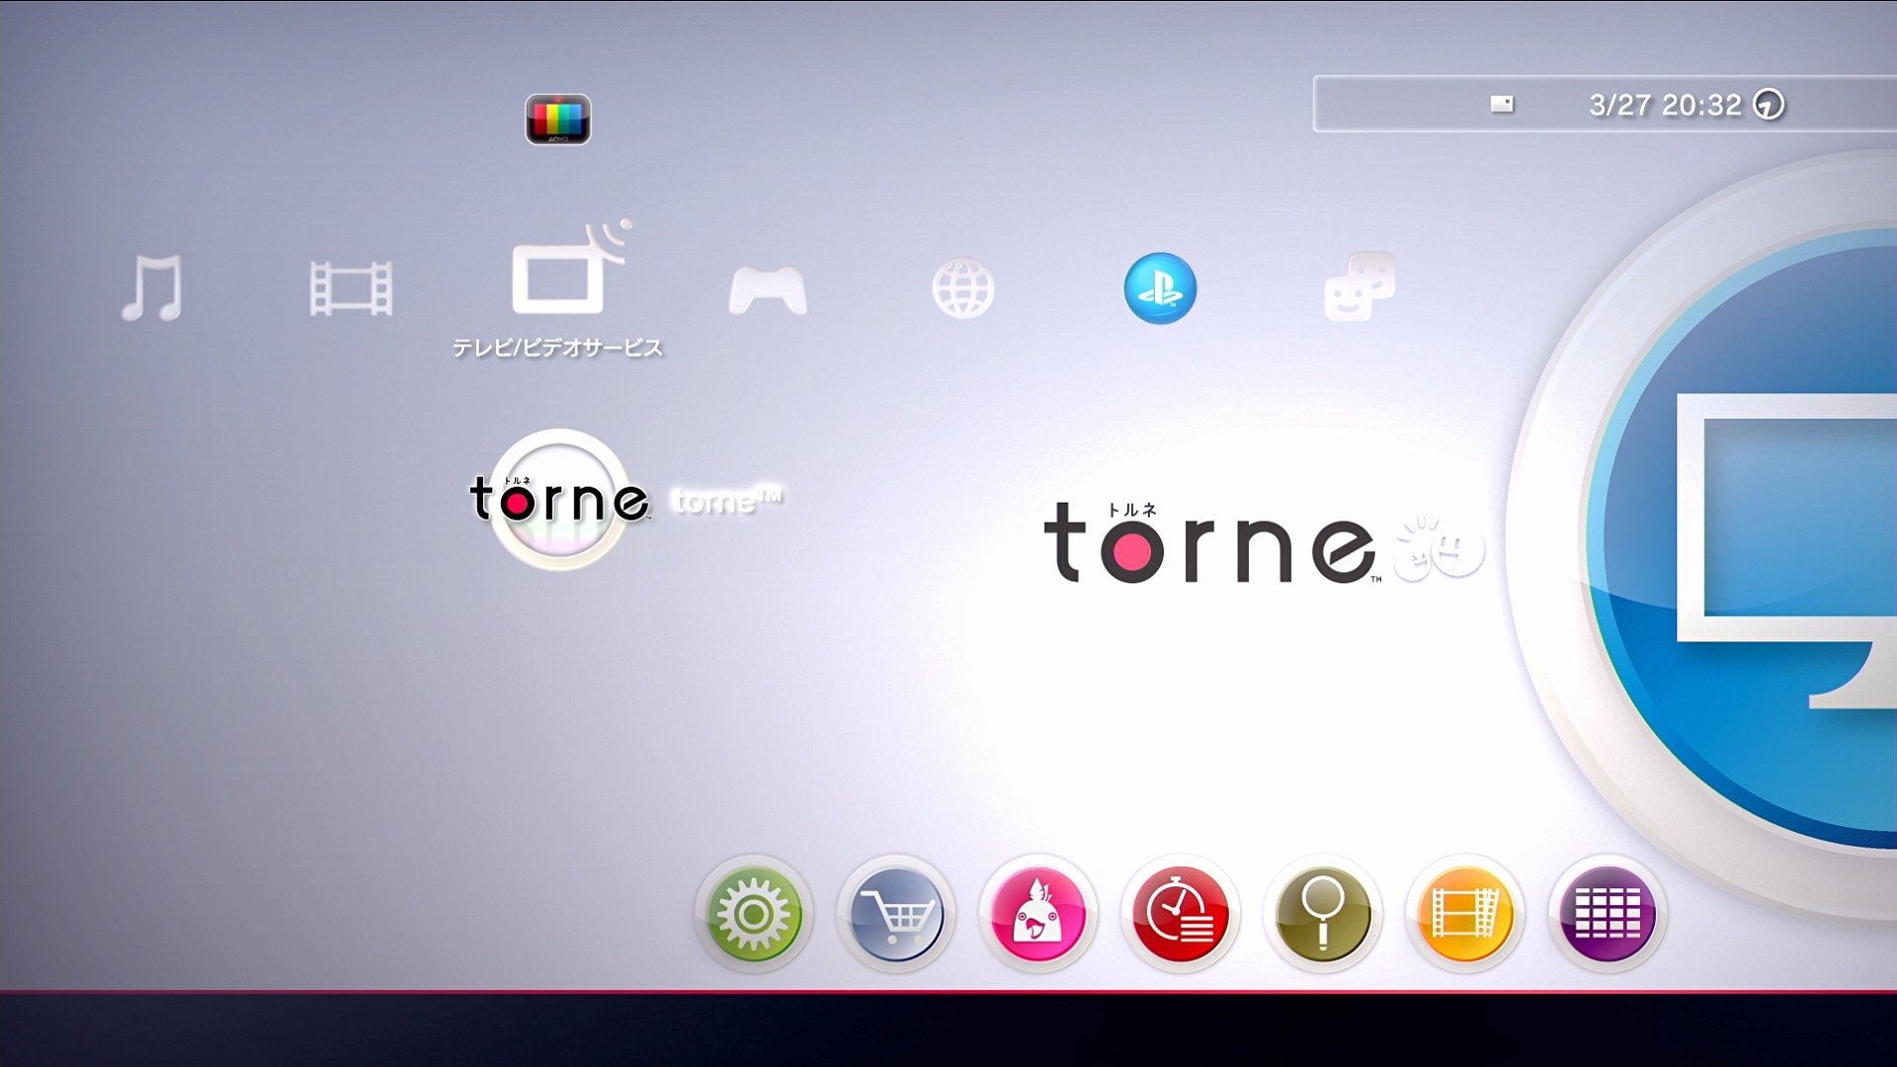Viewport: 1897px width, 1067px height.
Task: Click the magnifying glass search button
Action: tap(1322, 915)
